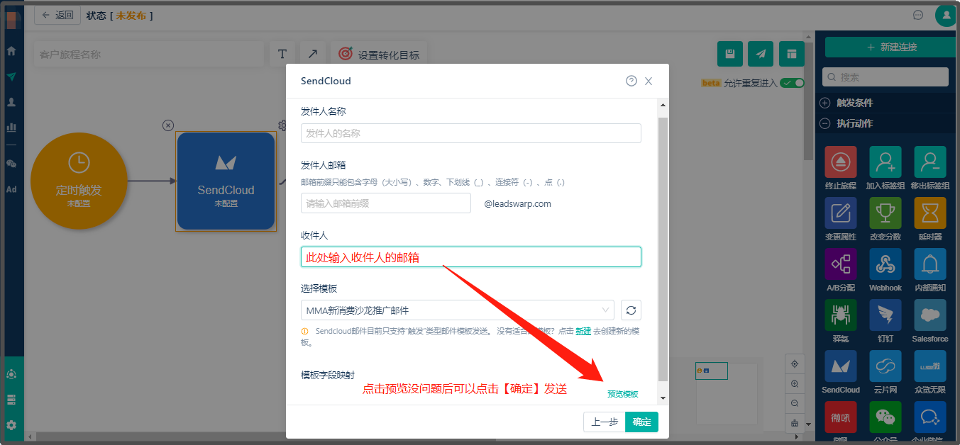Zoom in on the canvas

(795, 383)
